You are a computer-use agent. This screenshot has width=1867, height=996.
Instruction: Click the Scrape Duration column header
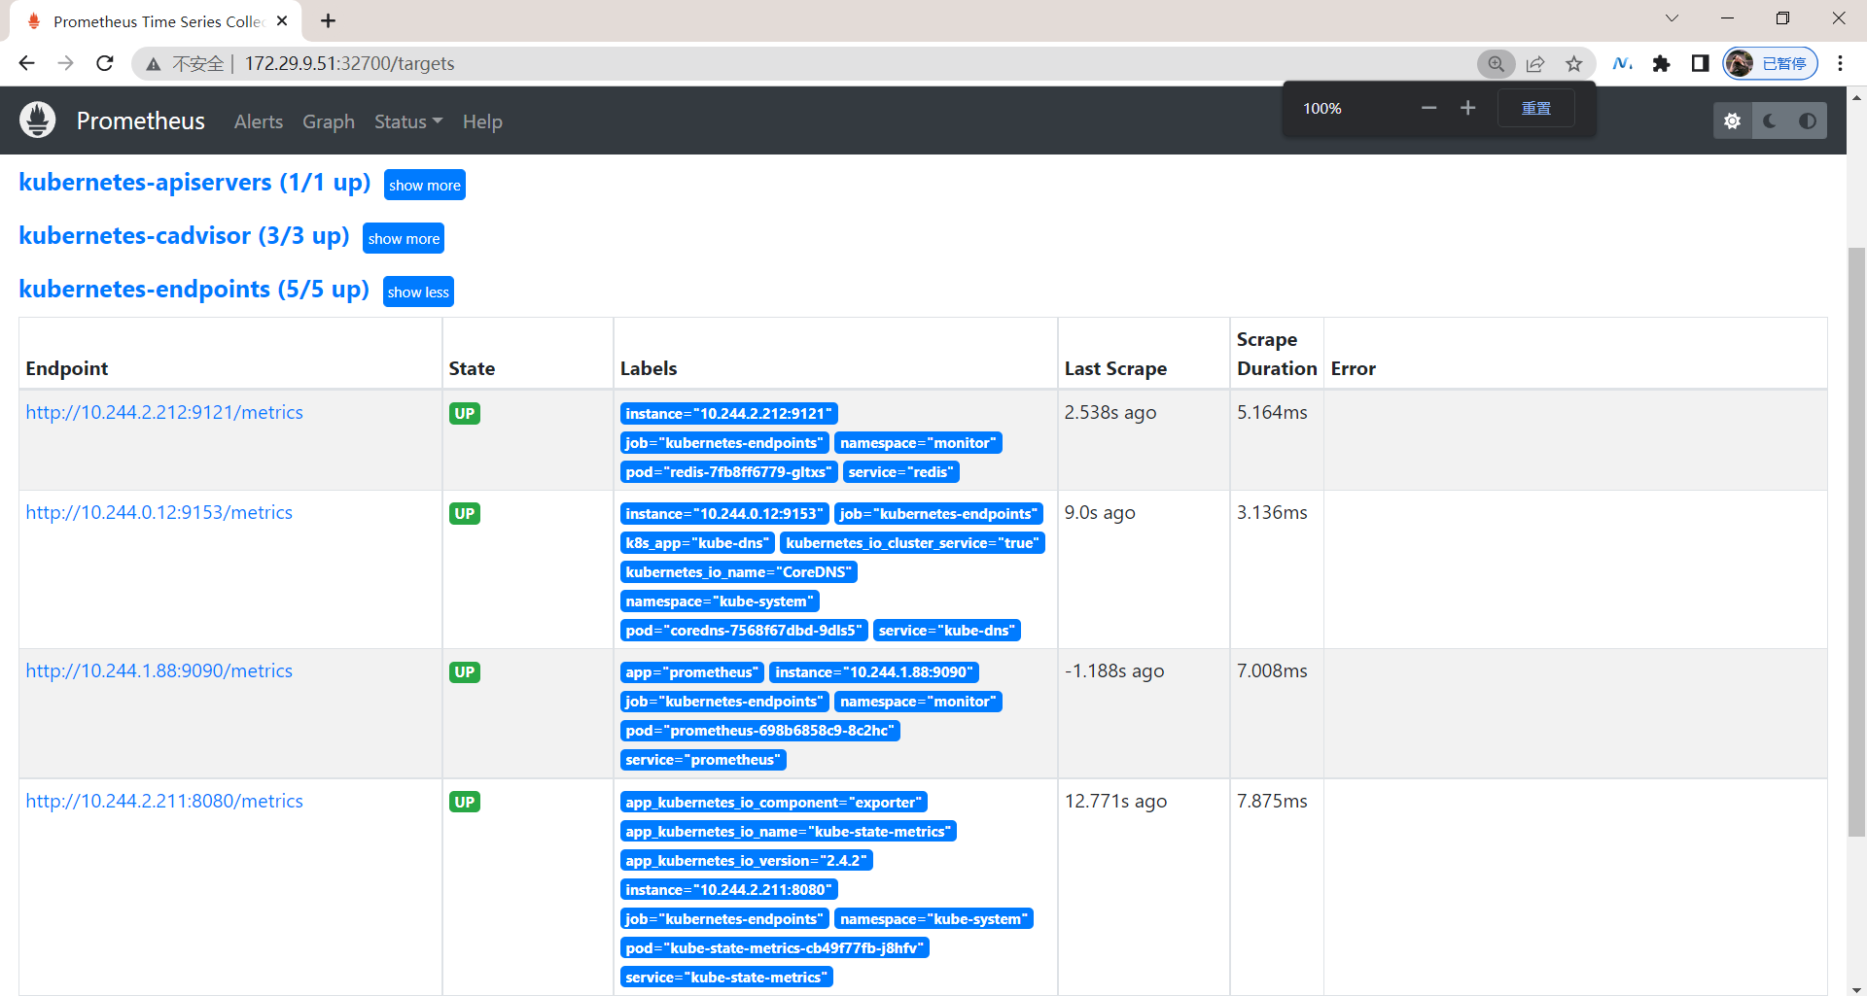[1277, 354]
